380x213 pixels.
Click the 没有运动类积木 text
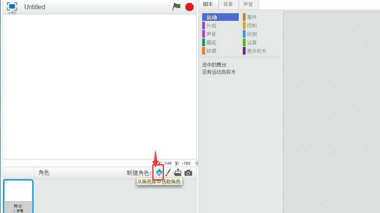pyautogui.click(x=218, y=72)
